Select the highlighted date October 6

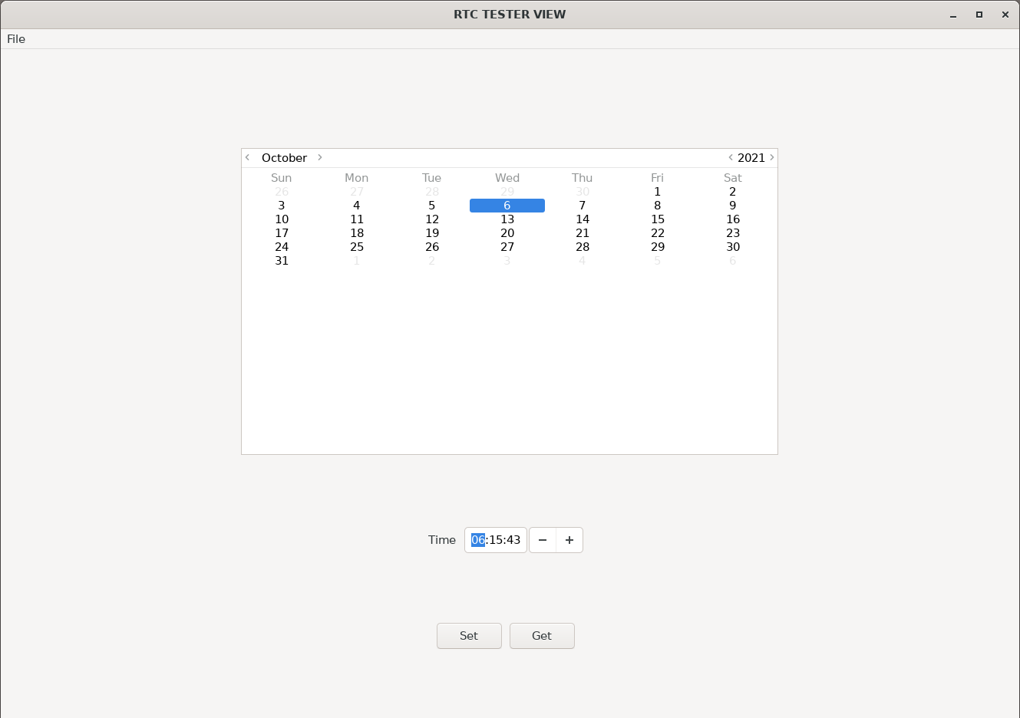tap(507, 206)
